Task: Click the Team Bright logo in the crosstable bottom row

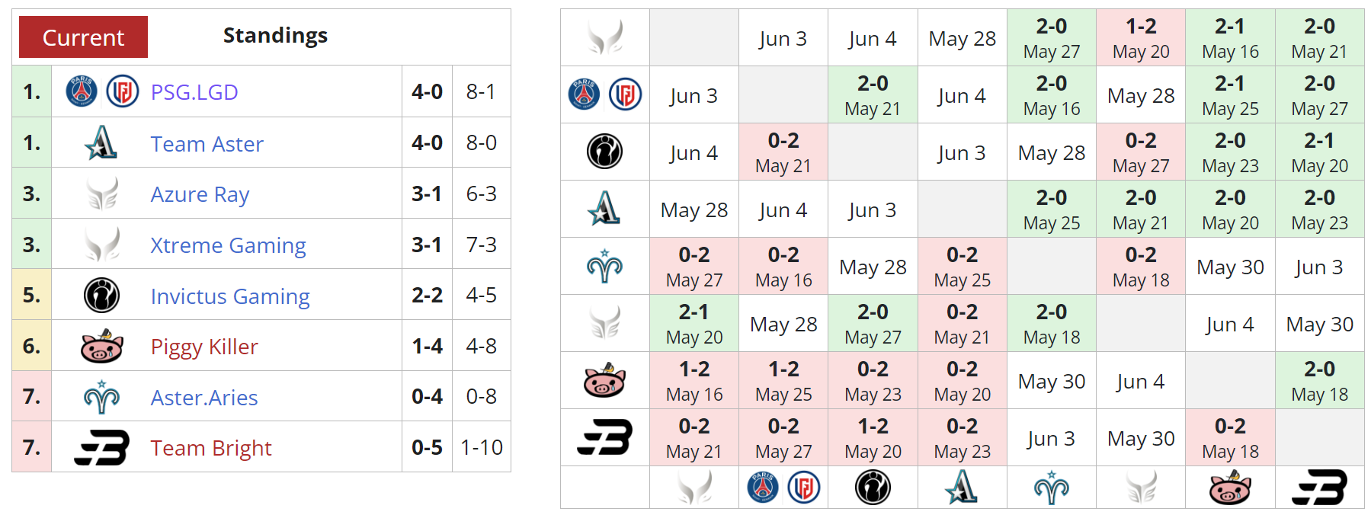Action: point(1319,487)
